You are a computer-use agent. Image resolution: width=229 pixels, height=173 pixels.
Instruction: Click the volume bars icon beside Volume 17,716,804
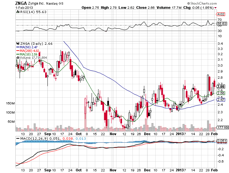tap(18, 58)
